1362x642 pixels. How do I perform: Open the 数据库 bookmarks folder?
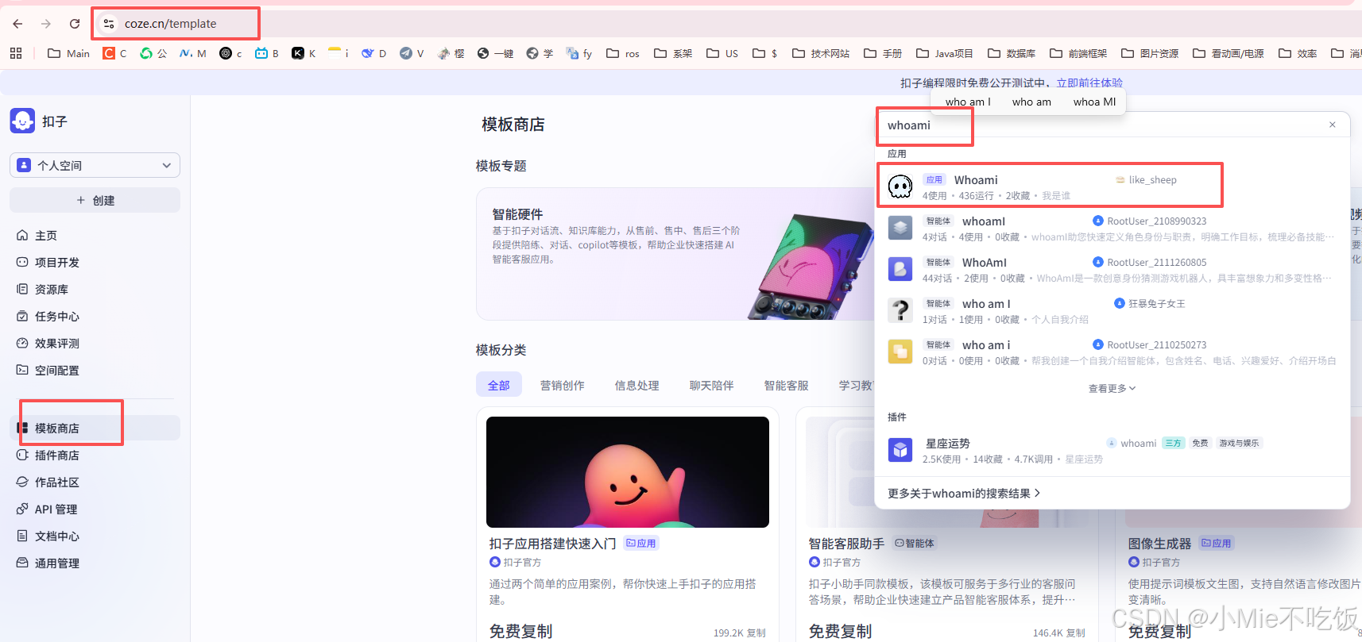(x=1012, y=53)
